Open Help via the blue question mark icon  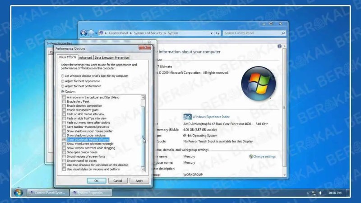pyautogui.click(x=279, y=47)
